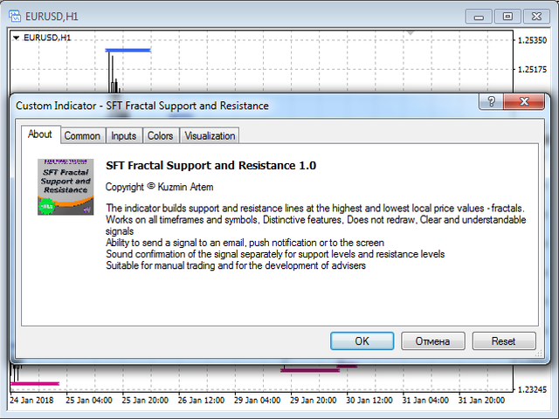This screenshot has width=559, height=419.
Task: Click the dialog resize grip corner
Action: [539, 353]
